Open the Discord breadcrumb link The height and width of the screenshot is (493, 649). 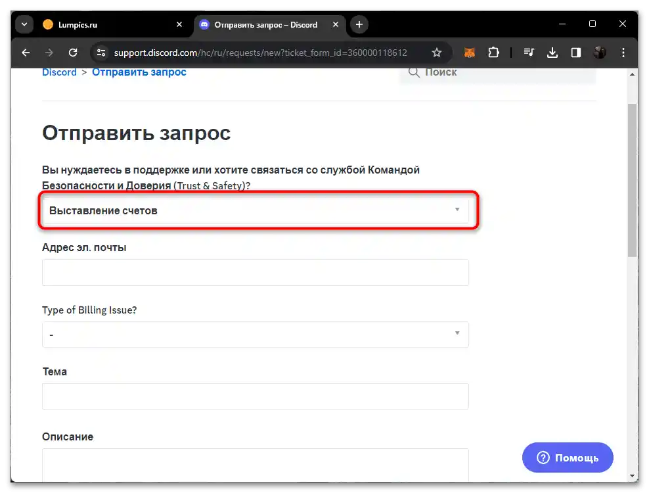[x=59, y=72]
